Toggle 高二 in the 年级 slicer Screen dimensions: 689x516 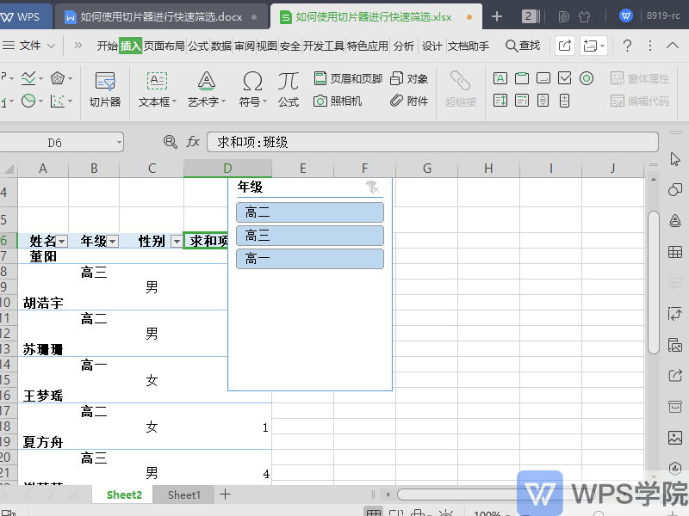[x=310, y=212]
